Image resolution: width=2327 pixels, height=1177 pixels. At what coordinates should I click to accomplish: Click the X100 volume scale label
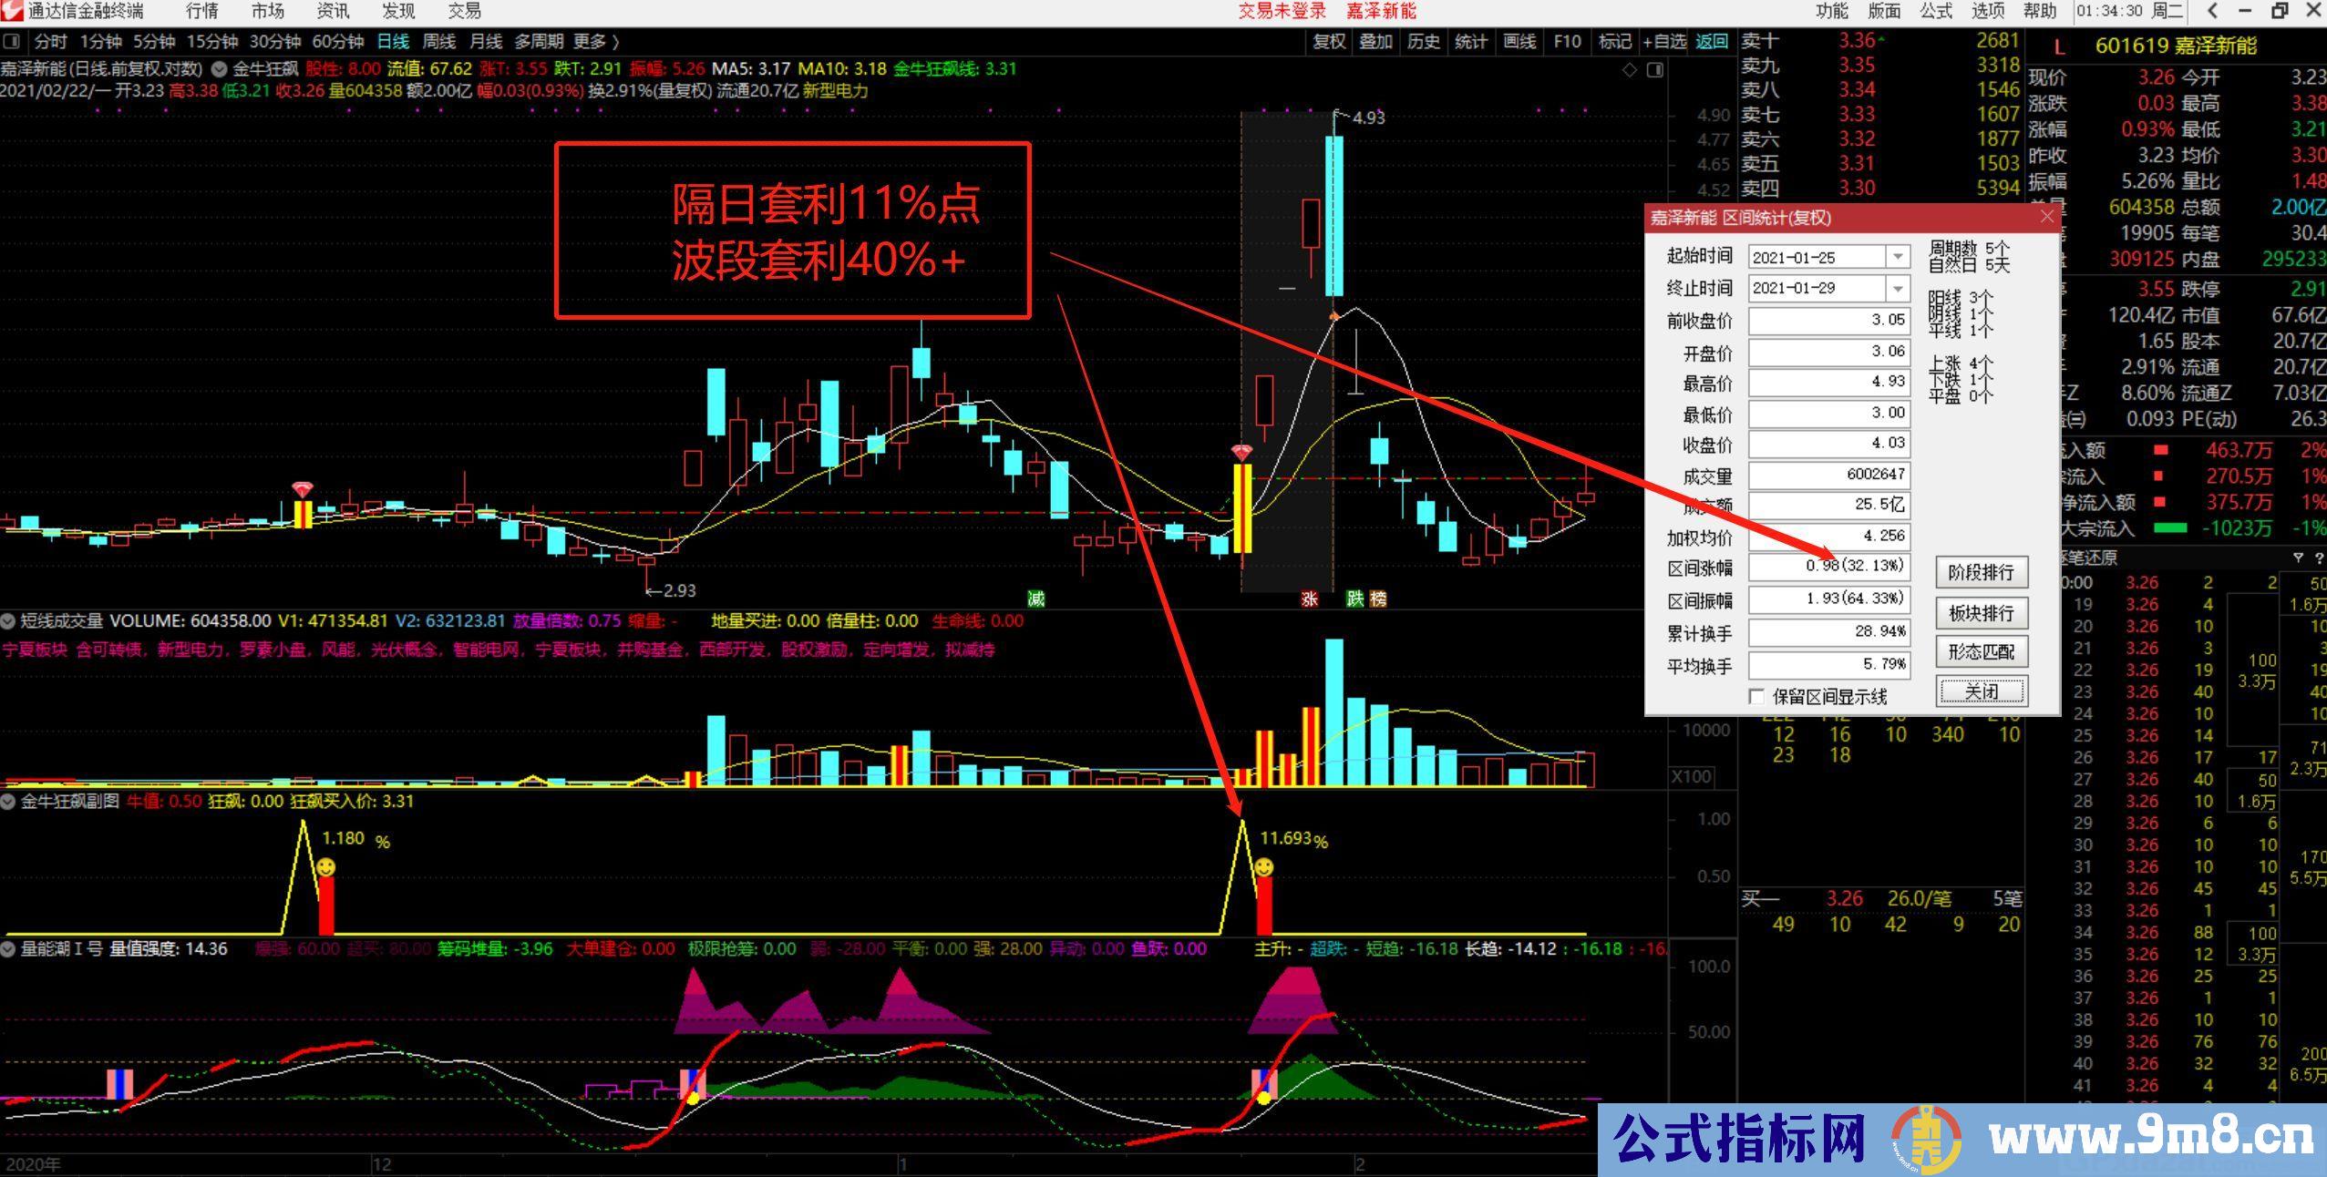click(1692, 777)
